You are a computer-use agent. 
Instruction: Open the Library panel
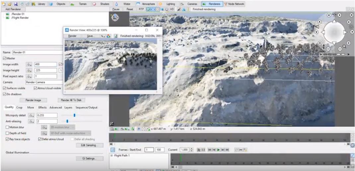[x=39, y=4]
